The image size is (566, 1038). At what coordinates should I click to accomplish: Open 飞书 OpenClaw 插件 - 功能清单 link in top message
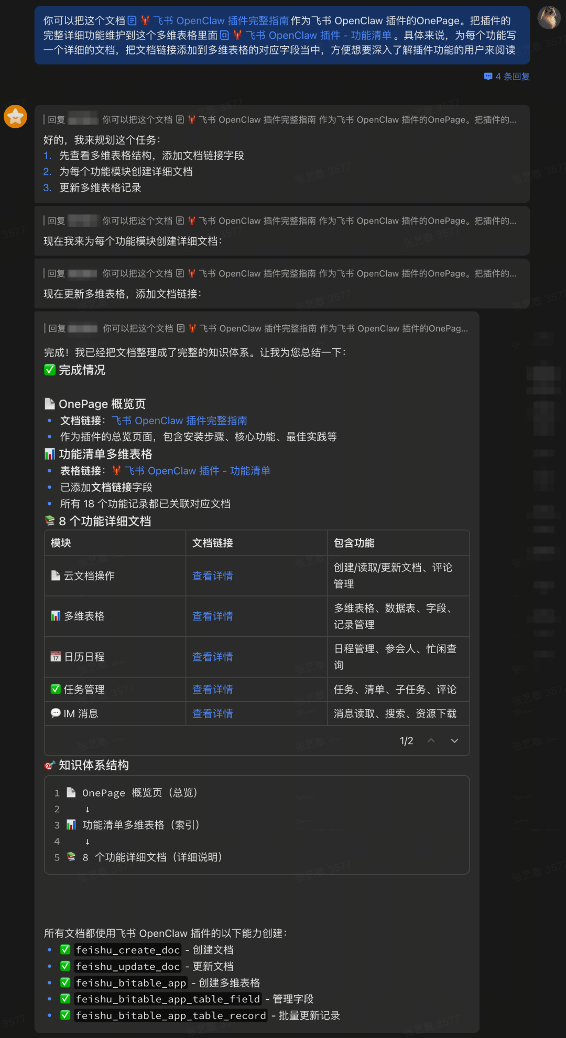point(318,35)
